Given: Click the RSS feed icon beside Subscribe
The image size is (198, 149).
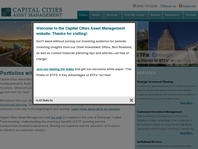Looking at the screenshot, I should pyautogui.click(x=181, y=6).
